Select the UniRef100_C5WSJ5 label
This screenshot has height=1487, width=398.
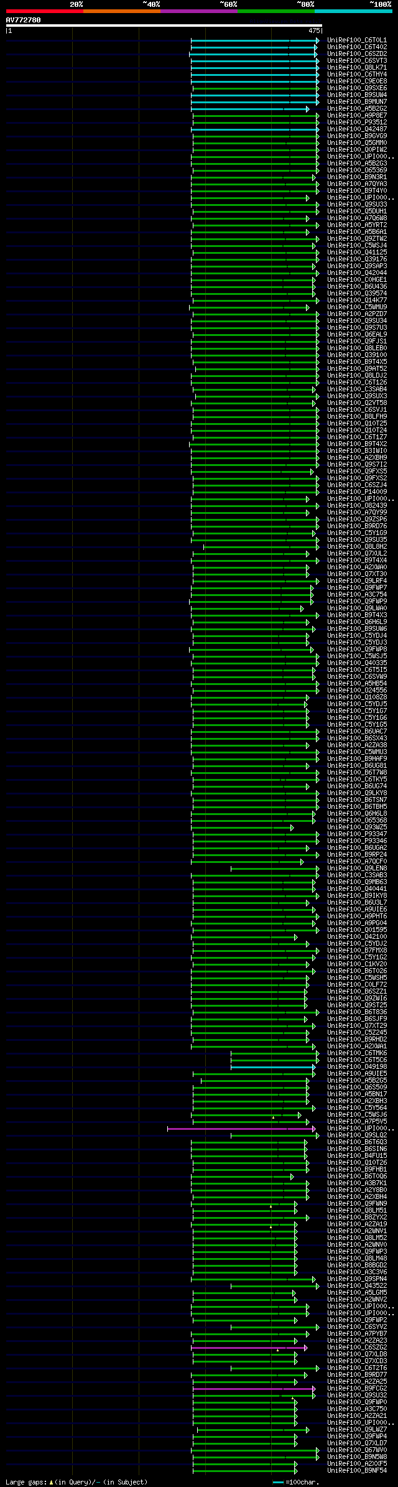pos(357,656)
